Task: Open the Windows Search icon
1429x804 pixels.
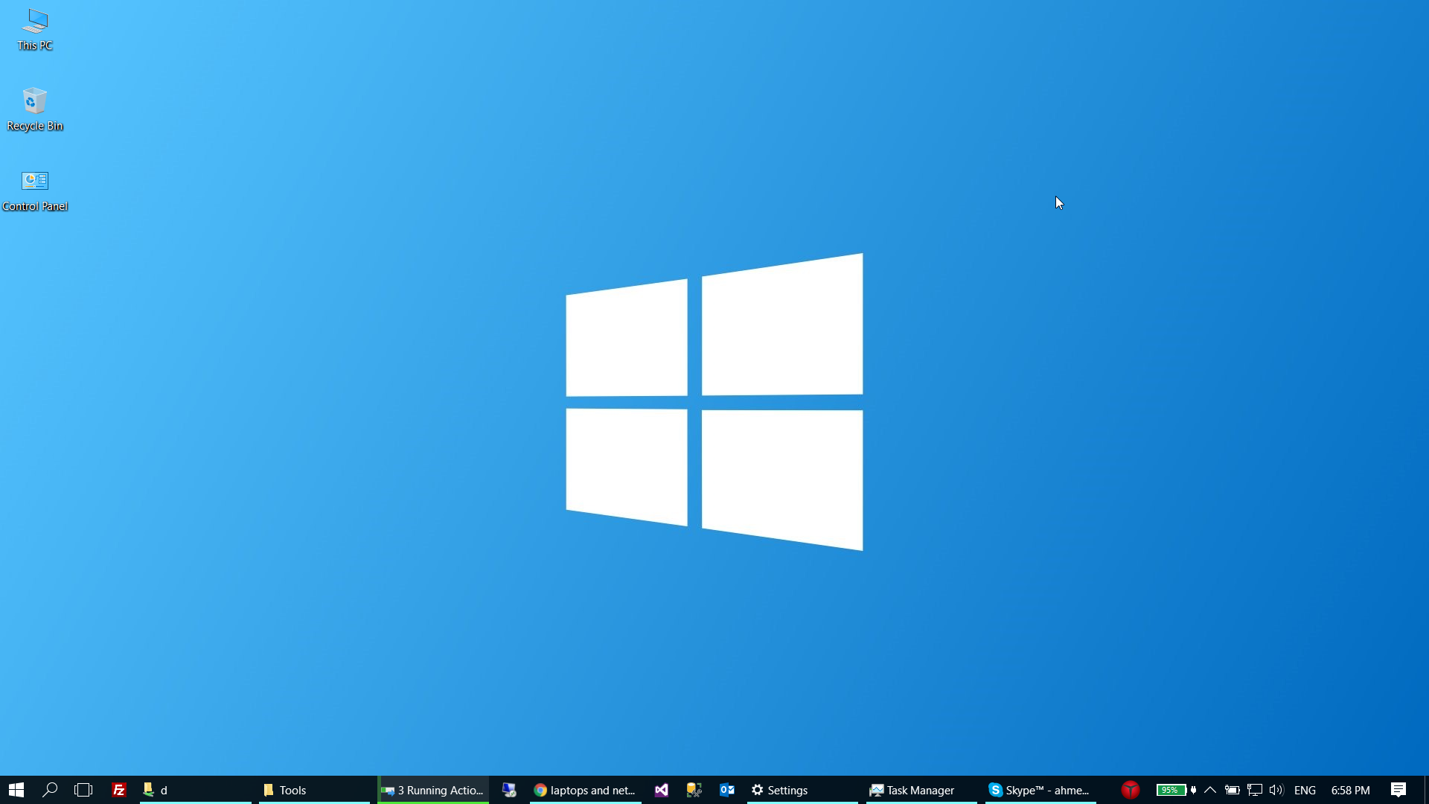Action: (x=49, y=790)
